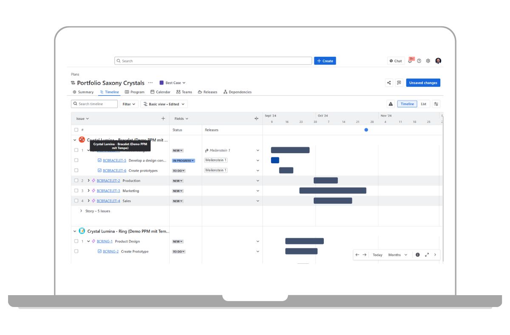The image size is (510, 335).
Task: Click the epic icon of BCBRACELET-4
Action: tap(93, 201)
